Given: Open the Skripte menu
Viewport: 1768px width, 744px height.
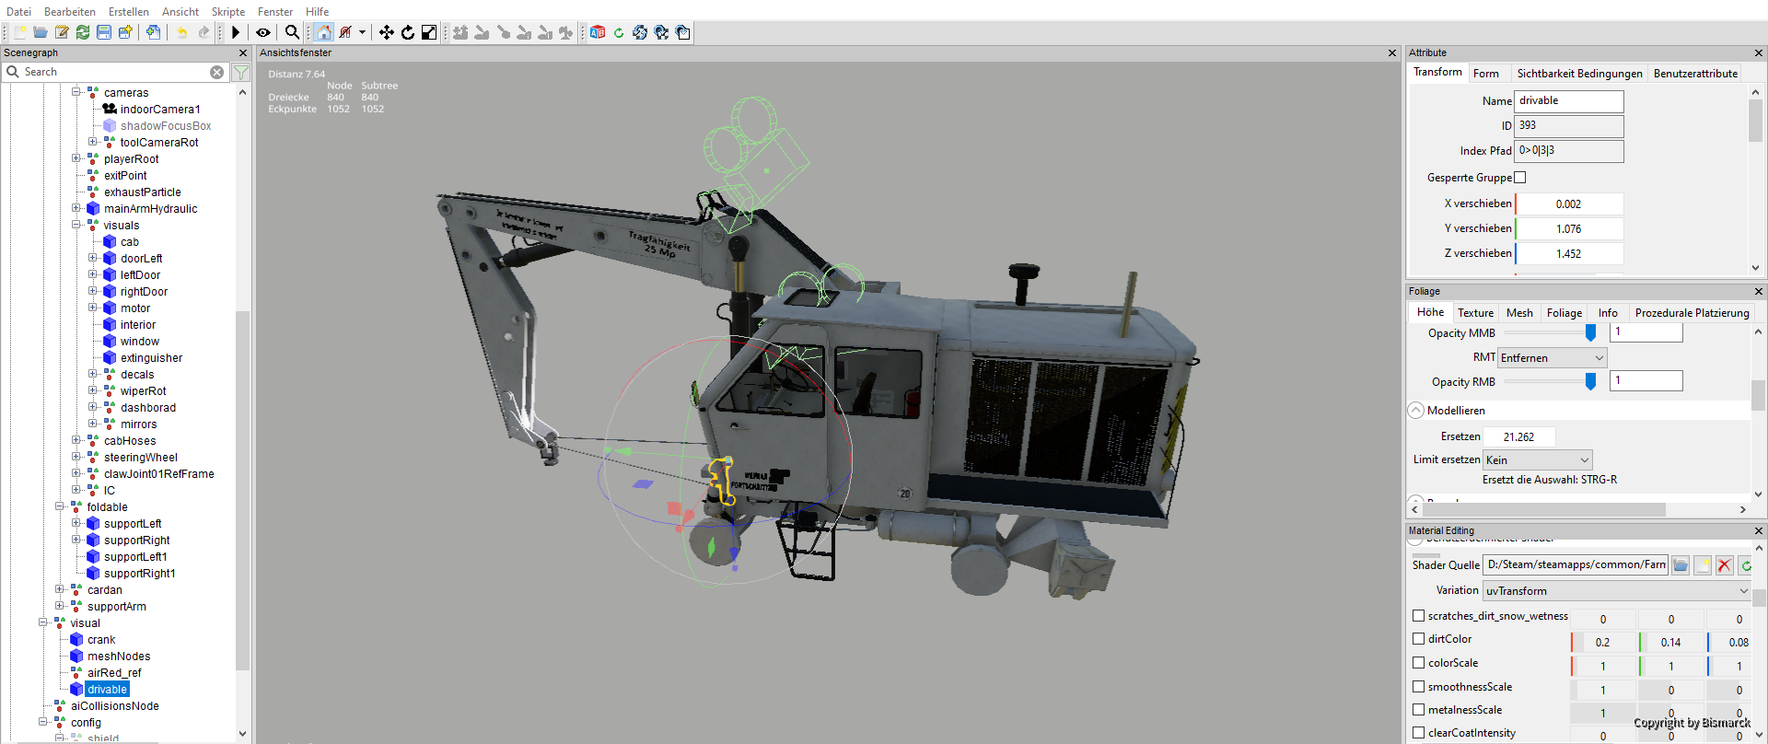Looking at the screenshot, I should (x=228, y=12).
